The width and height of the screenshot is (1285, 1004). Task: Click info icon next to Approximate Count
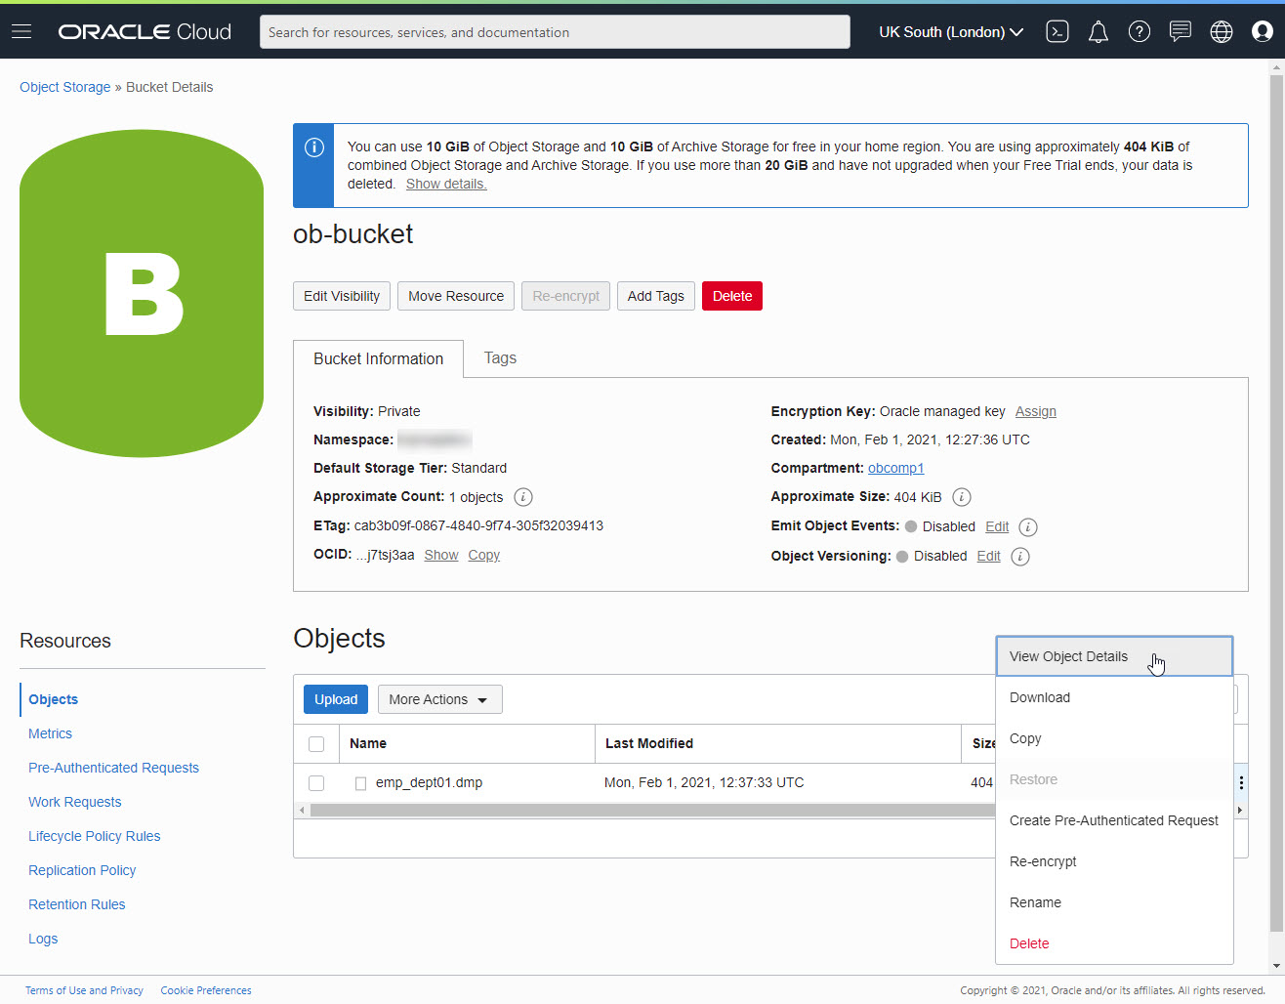[x=523, y=497]
